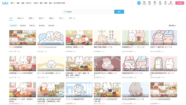Switch to the 专栏 1 tab
Screen dimensions: 186x105
[62, 18]
